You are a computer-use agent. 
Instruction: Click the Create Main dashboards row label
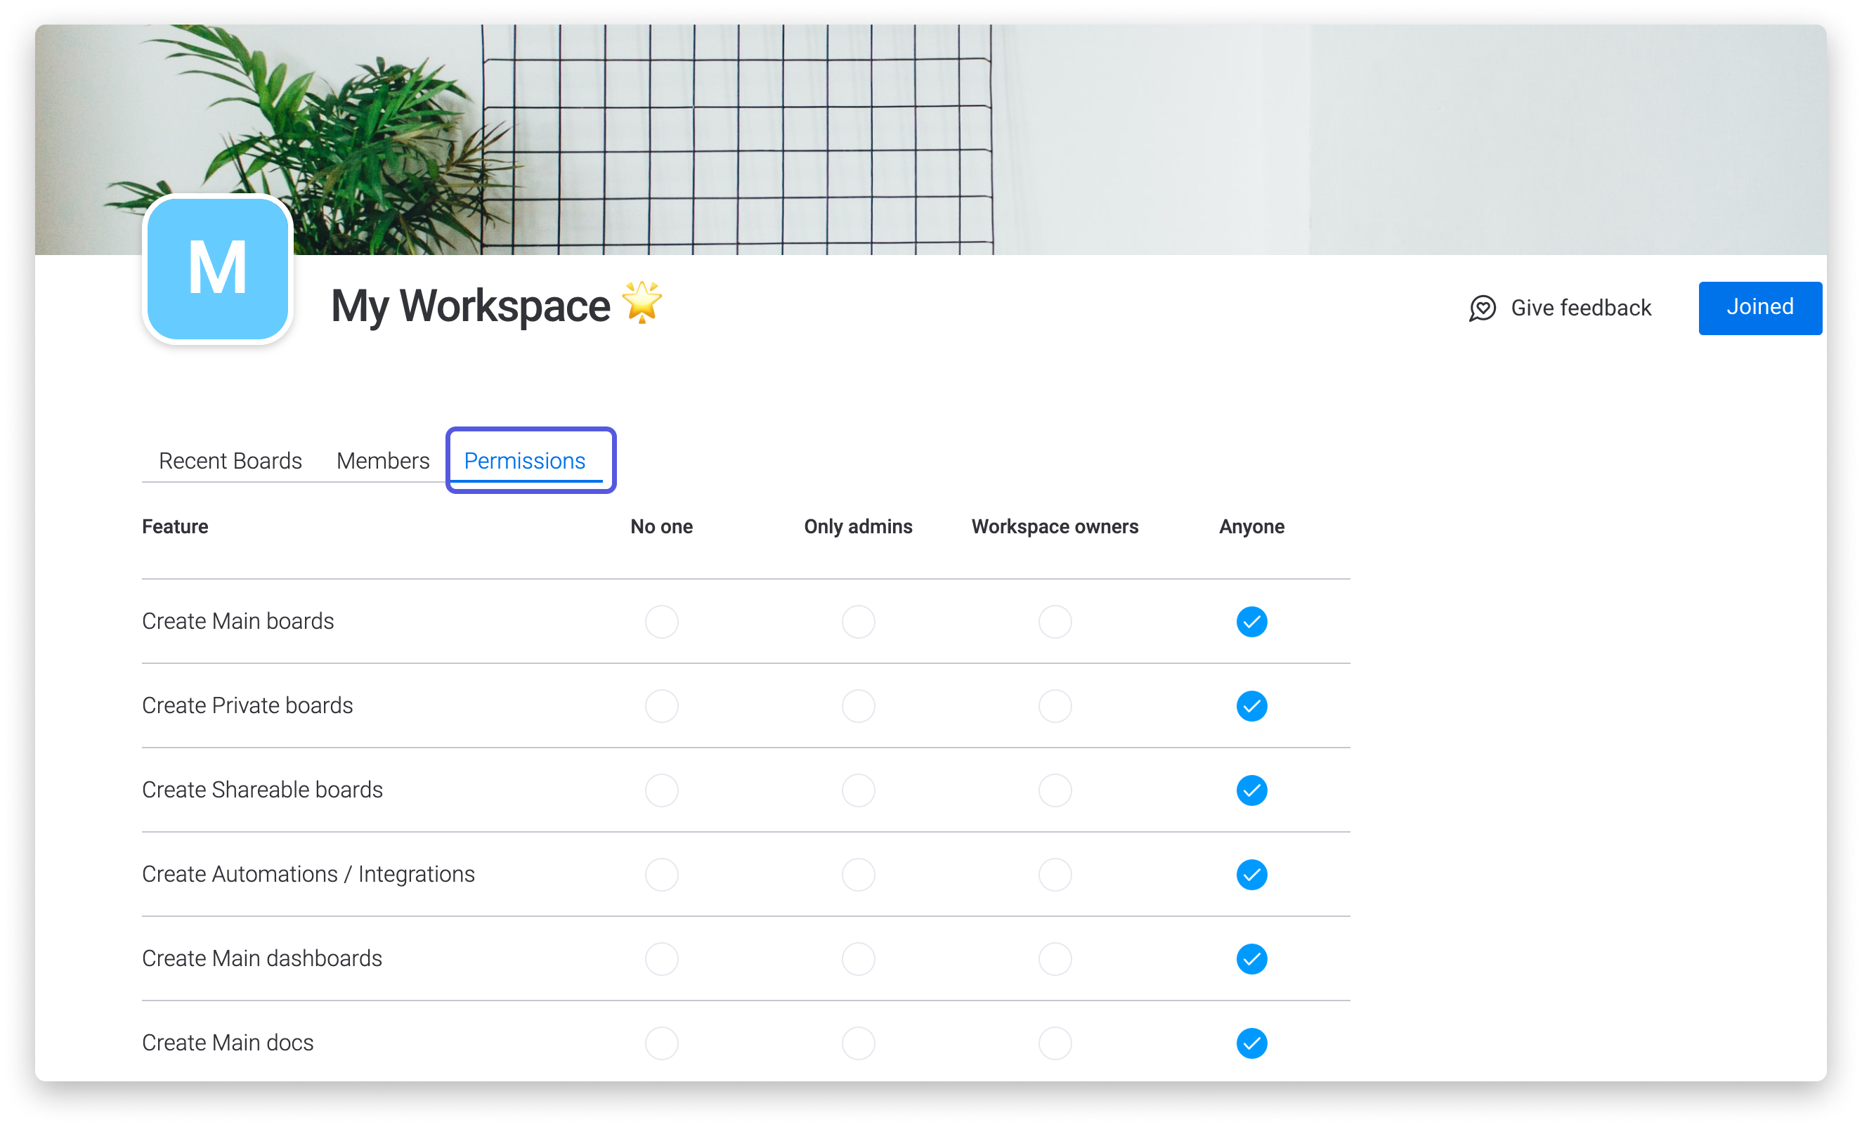pyautogui.click(x=261, y=958)
